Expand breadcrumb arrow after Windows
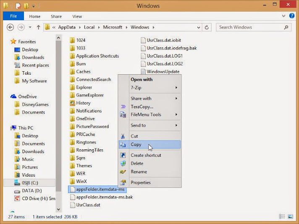Screen dimensions: 299x224 coord(154,27)
